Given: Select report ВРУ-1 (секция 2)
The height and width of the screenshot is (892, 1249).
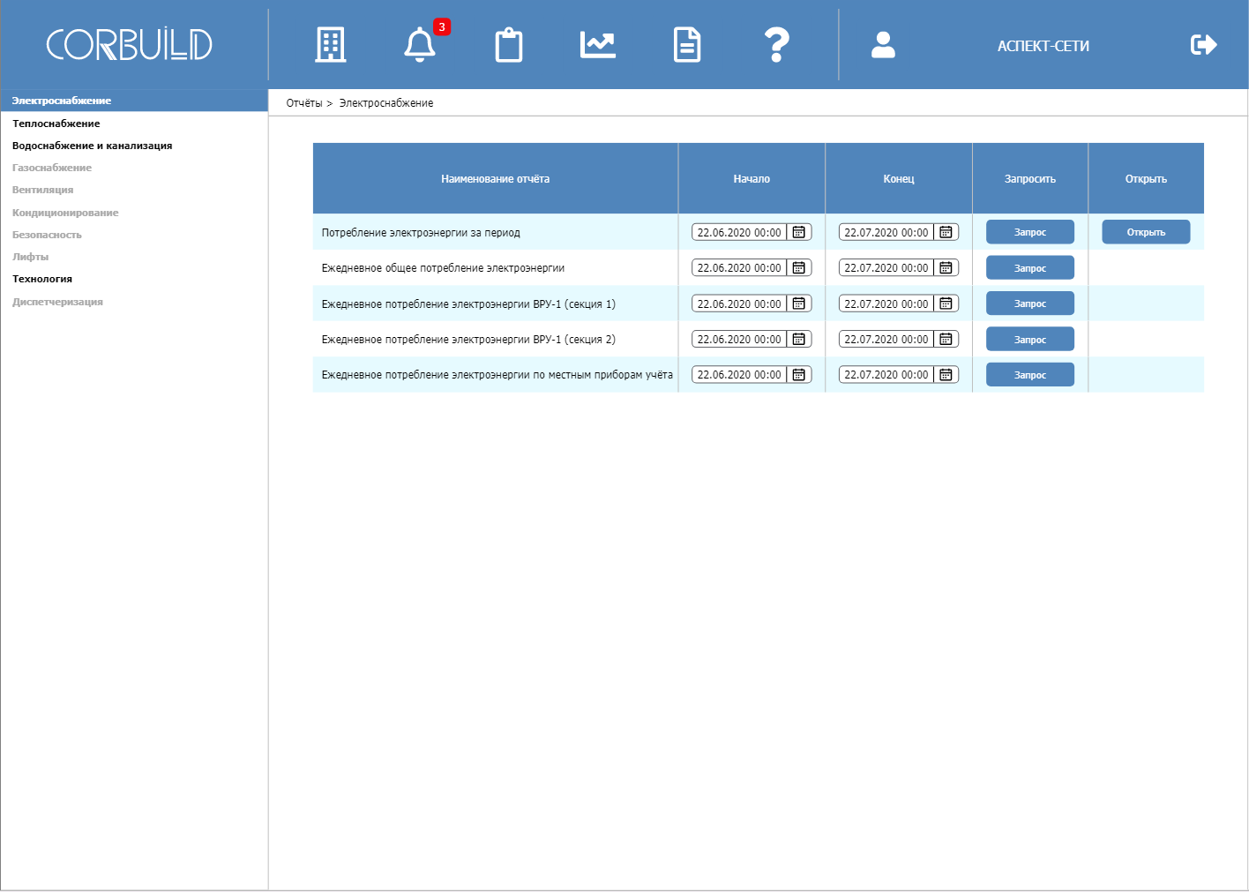Looking at the screenshot, I should click(x=468, y=340).
